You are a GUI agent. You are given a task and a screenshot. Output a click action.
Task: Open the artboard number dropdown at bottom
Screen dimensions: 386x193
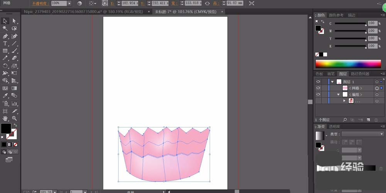85,192
